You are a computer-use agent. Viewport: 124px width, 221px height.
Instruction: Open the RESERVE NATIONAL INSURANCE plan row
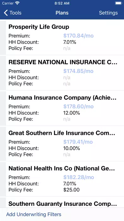(65, 73)
